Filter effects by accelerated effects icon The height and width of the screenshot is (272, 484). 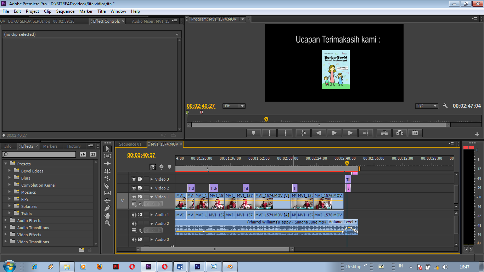[x=83, y=154]
